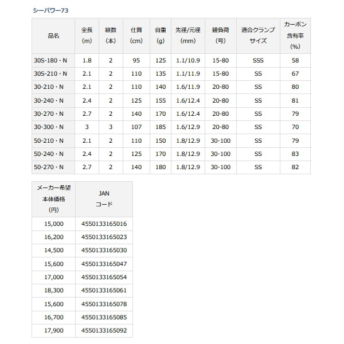Image resolution: width=344 pixels, height=344 pixels.
Task: Click carbon content value 82
Action: coord(295,167)
